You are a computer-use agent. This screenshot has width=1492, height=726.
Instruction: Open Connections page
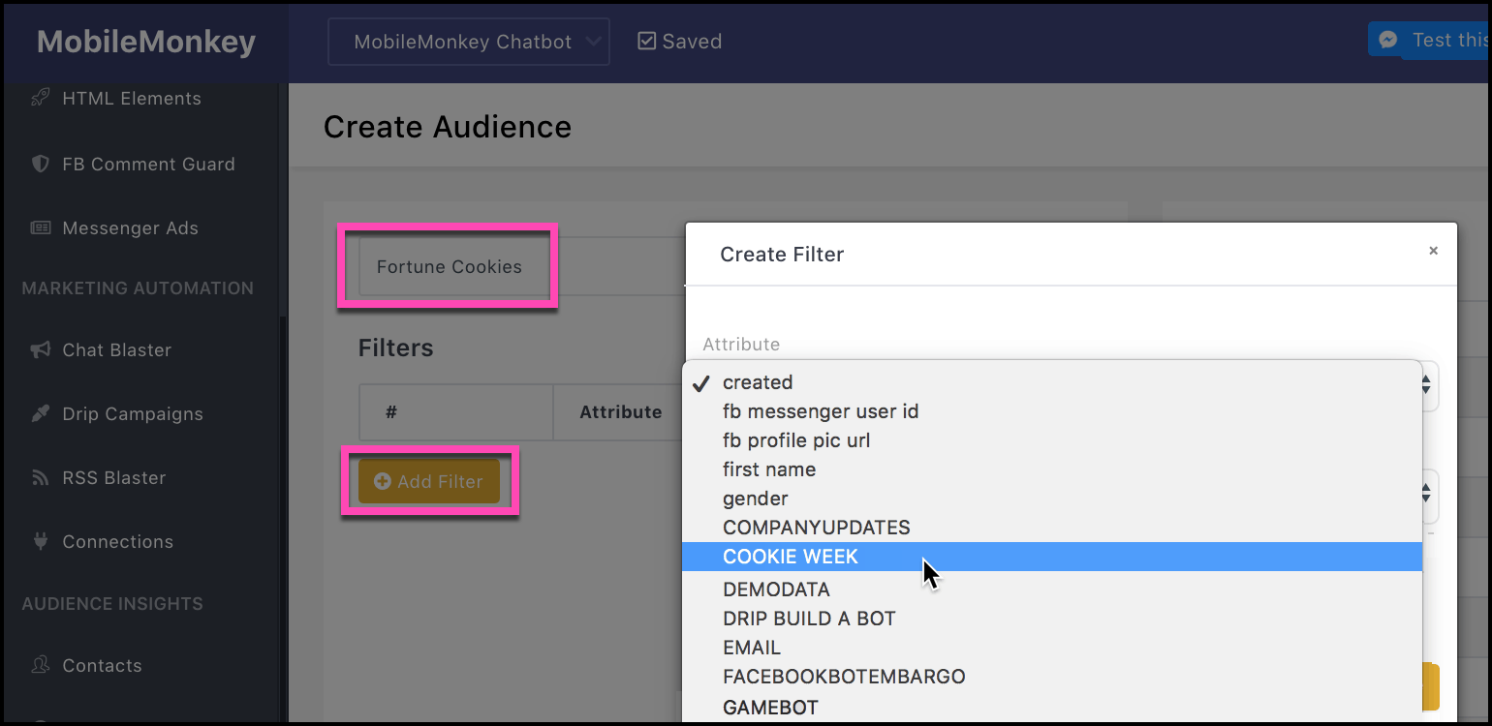point(117,541)
